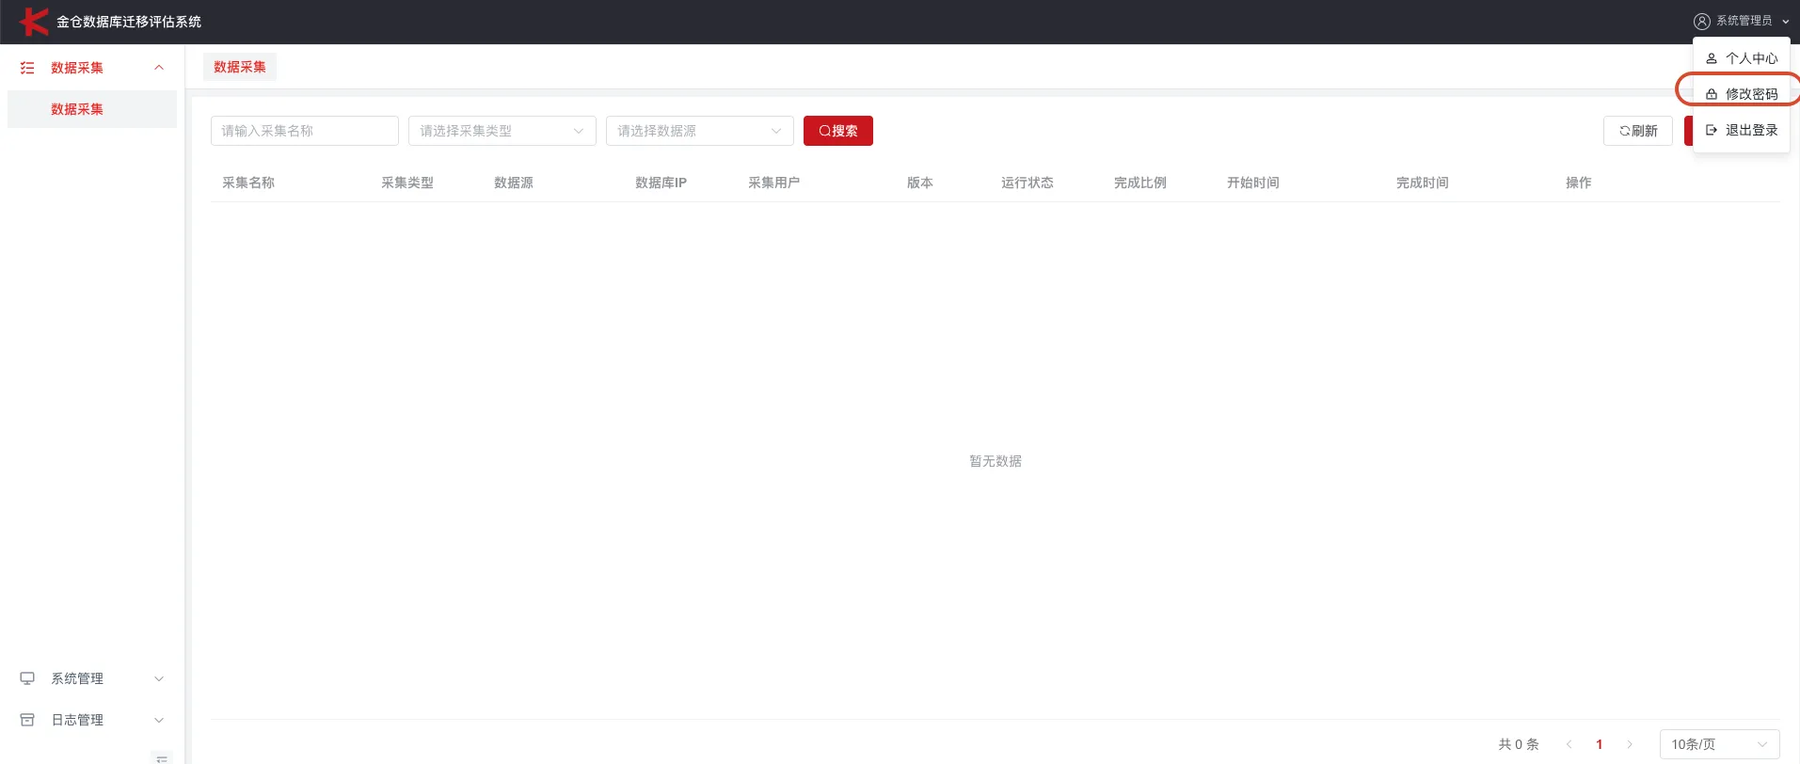
Task: Open the 请选择采集类型 dropdown
Action: (x=502, y=131)
